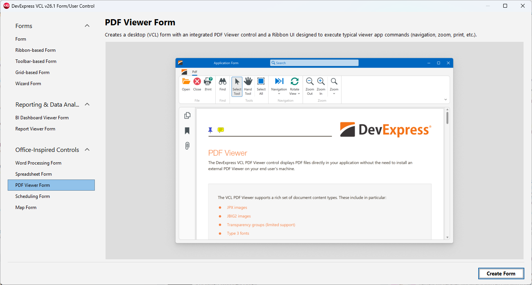
Task: Open the Navigation dropdown in ribbon
Action: pos(279,86)
